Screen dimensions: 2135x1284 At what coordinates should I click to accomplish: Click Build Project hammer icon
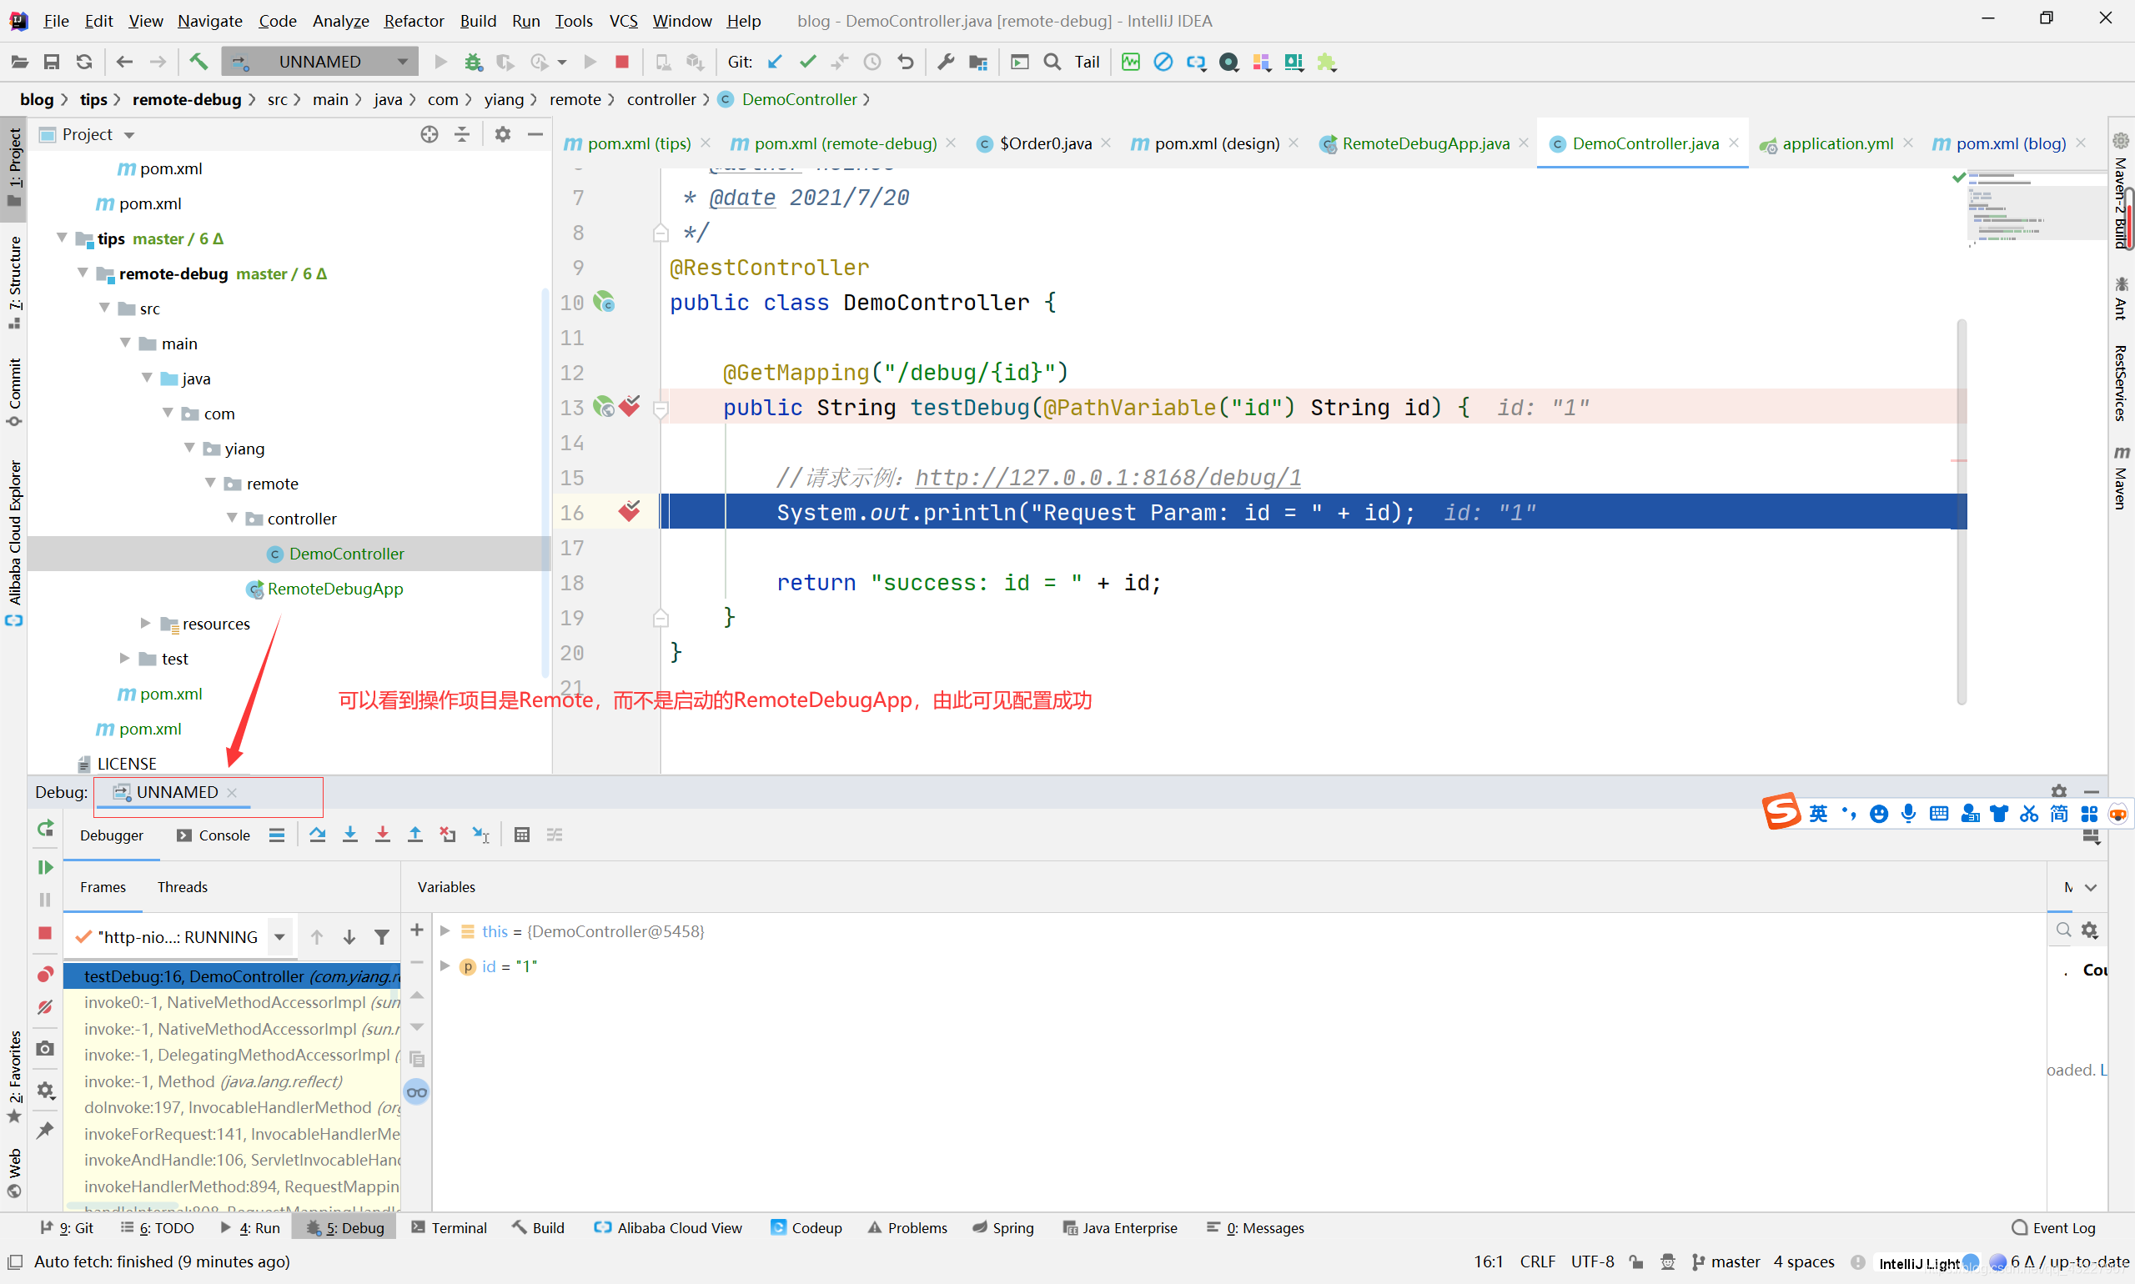pyautogui.click(x=198, y=62)
